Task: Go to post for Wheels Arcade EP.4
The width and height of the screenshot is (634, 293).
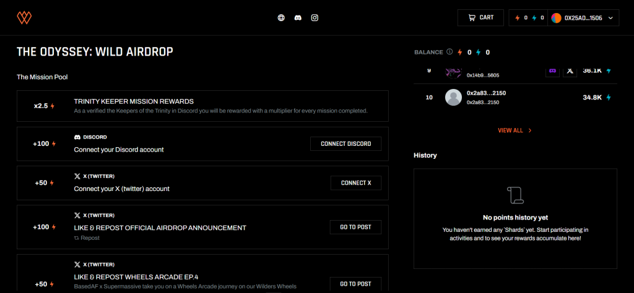Action: click(355, 284)
